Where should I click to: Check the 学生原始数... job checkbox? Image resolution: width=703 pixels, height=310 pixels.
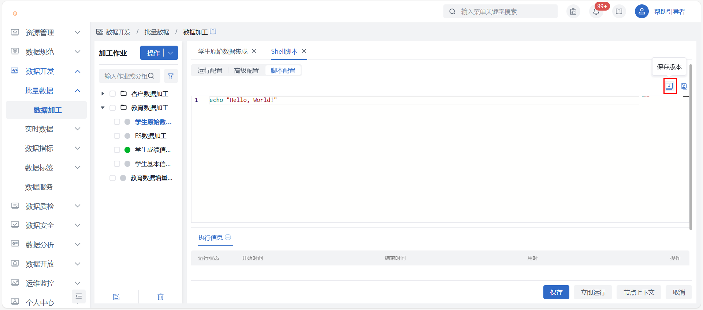point(117,122)
